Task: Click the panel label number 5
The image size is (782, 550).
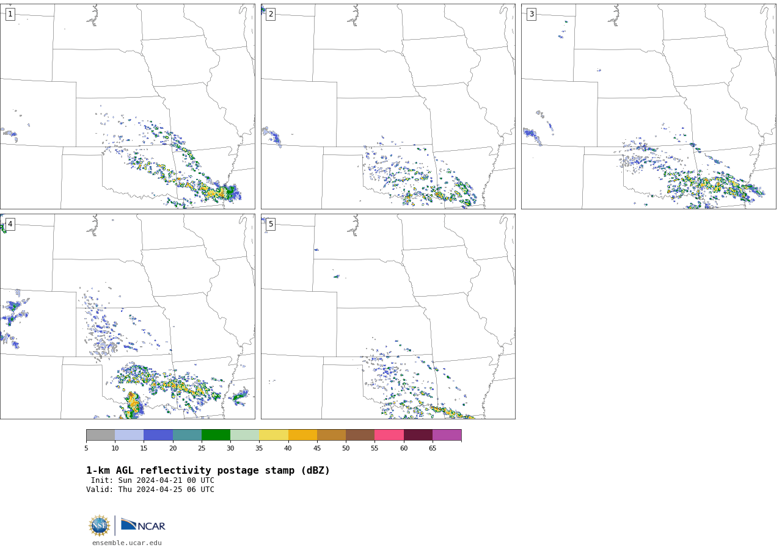Action: click(271, 224)
